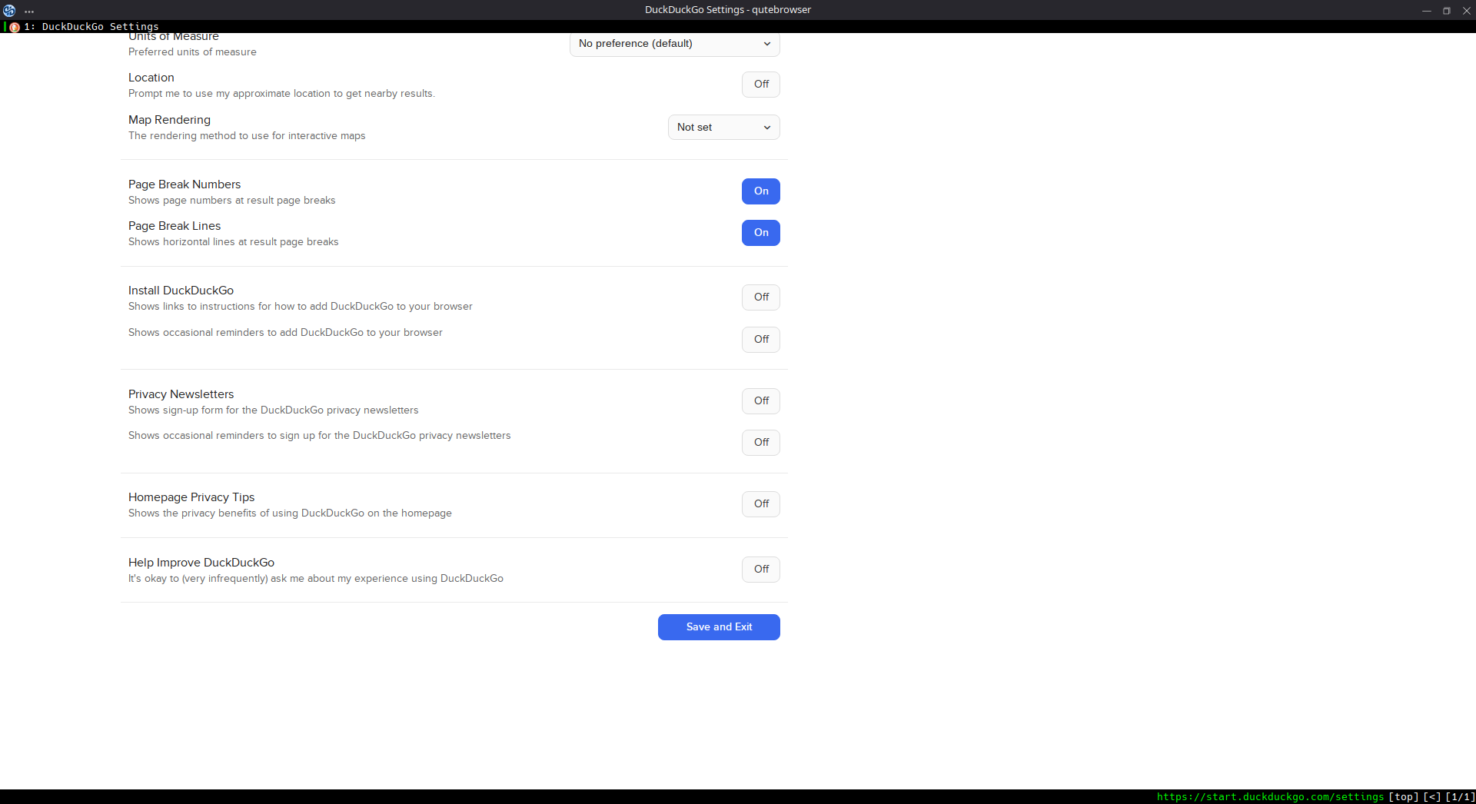Click the Location label
The height and width of the screenshot is (804, 1476).
tap(151, 78)
